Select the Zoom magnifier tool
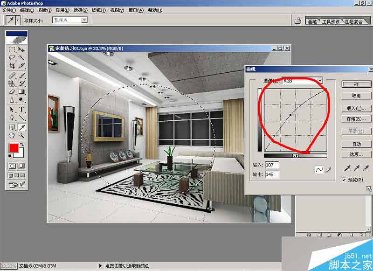The width and height of the screenshot is (373, 271). click(21, 135)
